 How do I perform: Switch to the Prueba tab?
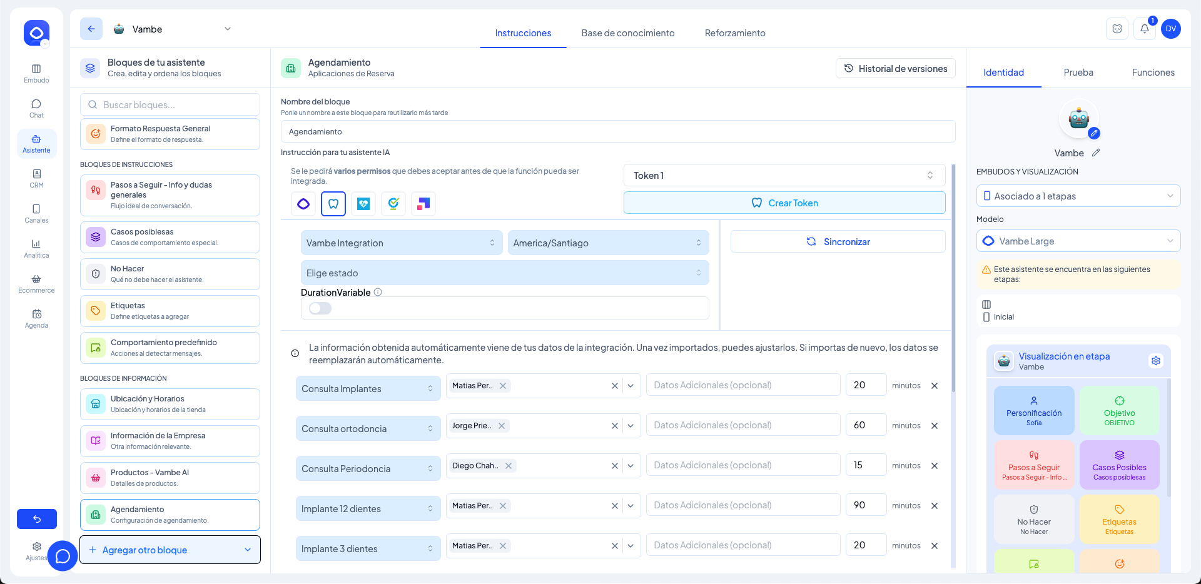[1078, 73]
